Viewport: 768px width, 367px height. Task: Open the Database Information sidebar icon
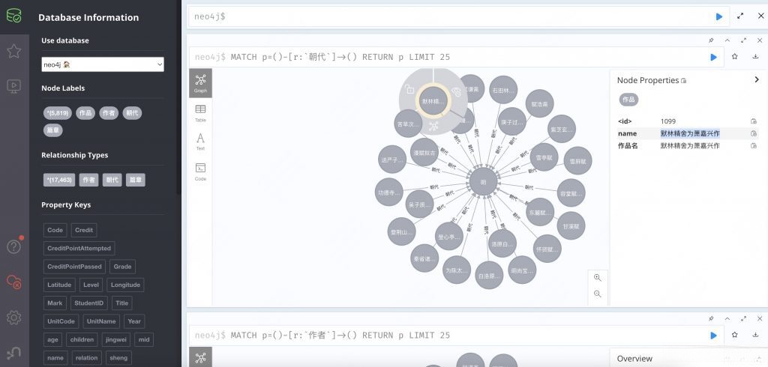(x=13, y=16)
